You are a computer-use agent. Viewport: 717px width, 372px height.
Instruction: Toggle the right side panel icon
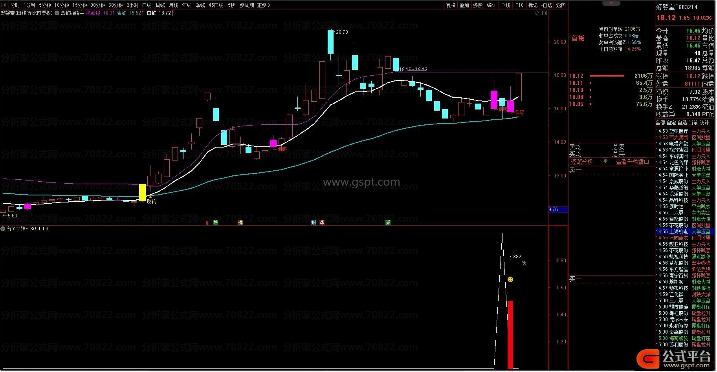[545, 13]
